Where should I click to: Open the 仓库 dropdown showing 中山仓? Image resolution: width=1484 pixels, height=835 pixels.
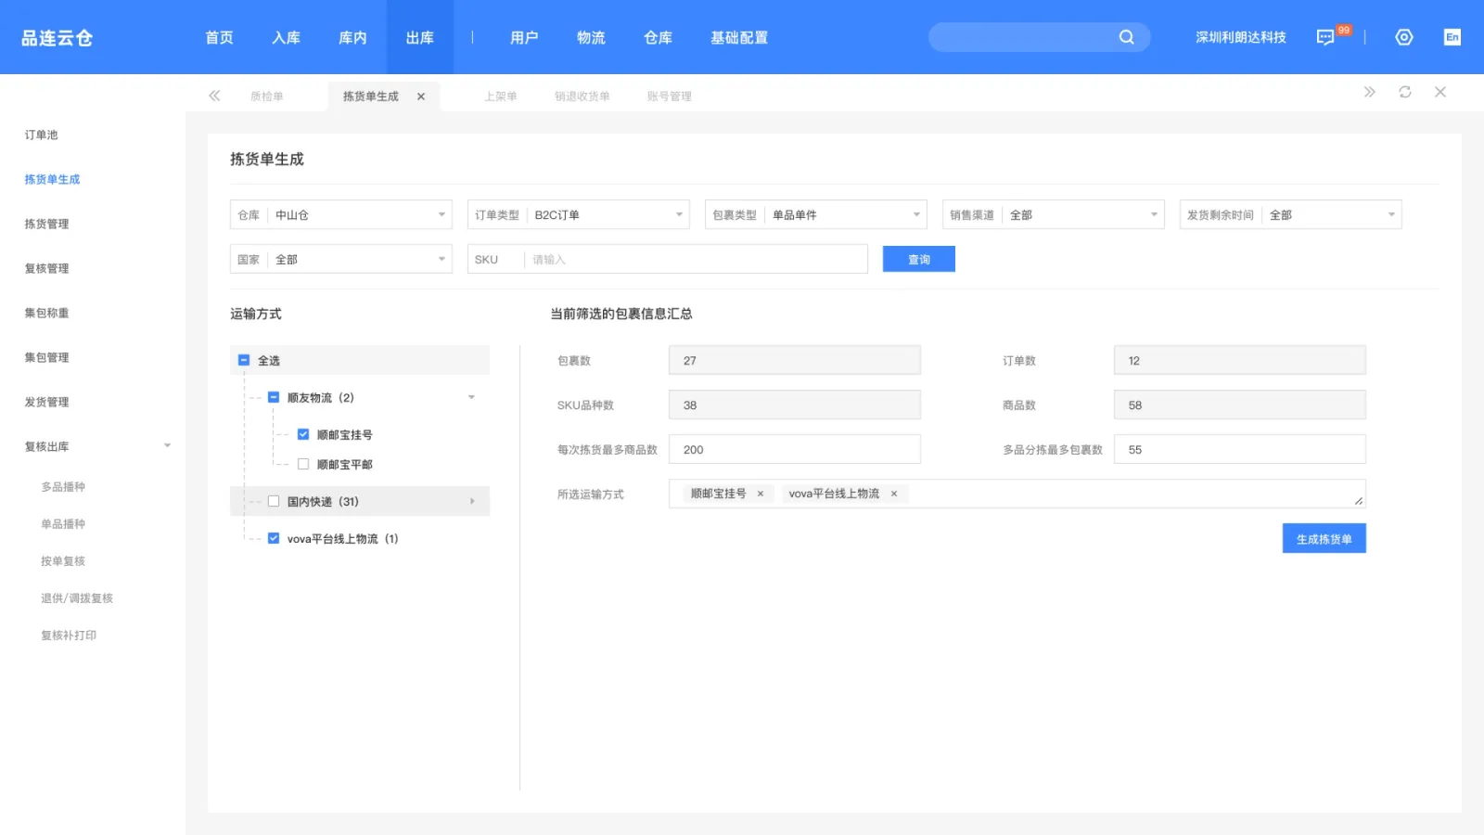[341, 214]
